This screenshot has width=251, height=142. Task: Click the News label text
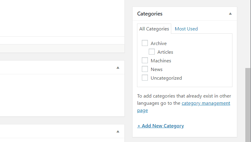click(x=157, y=70)
